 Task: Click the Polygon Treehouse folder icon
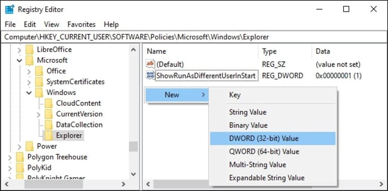point(20,157)
